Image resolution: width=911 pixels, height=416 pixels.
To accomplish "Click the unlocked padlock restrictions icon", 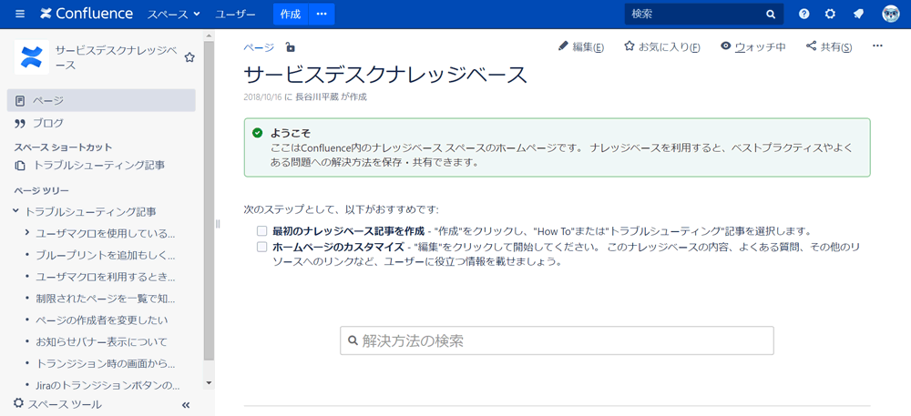I will click(x=290, y=47).
